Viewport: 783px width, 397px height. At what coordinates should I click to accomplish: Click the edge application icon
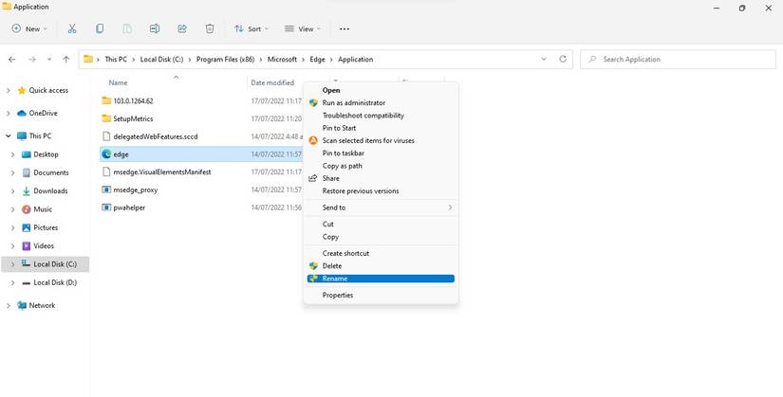pyautogui.click(x=106, y=154)
